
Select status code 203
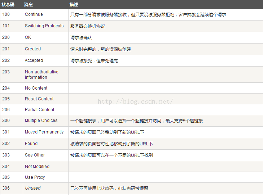coord(6,72)
